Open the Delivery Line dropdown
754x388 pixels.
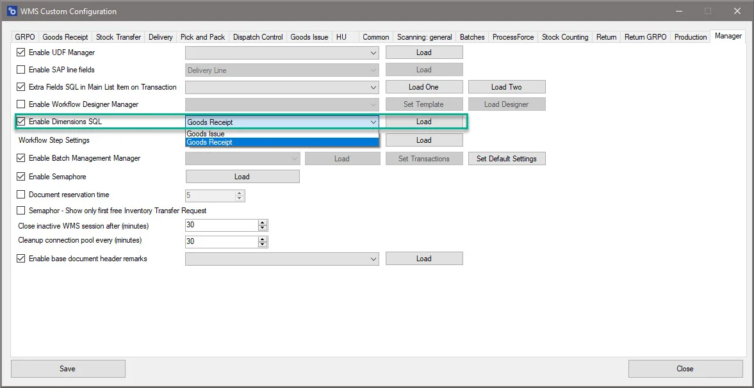(x=283, y=70)
